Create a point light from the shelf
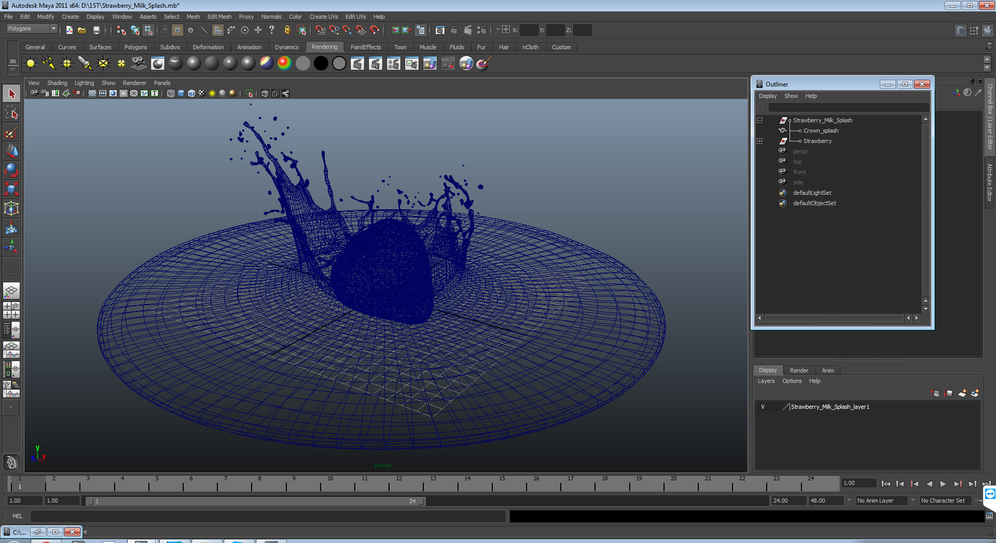 (x=67, y=63)
